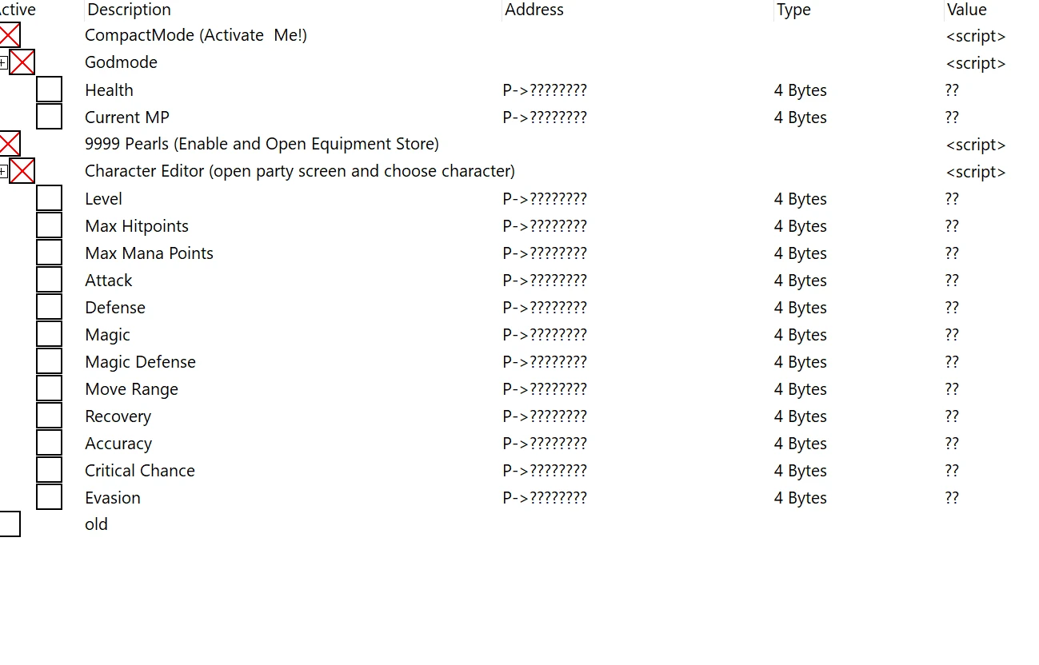Click the Max Hitpoints ?? value cell
Screen dimensions: 1039x665
click(952, 225)
